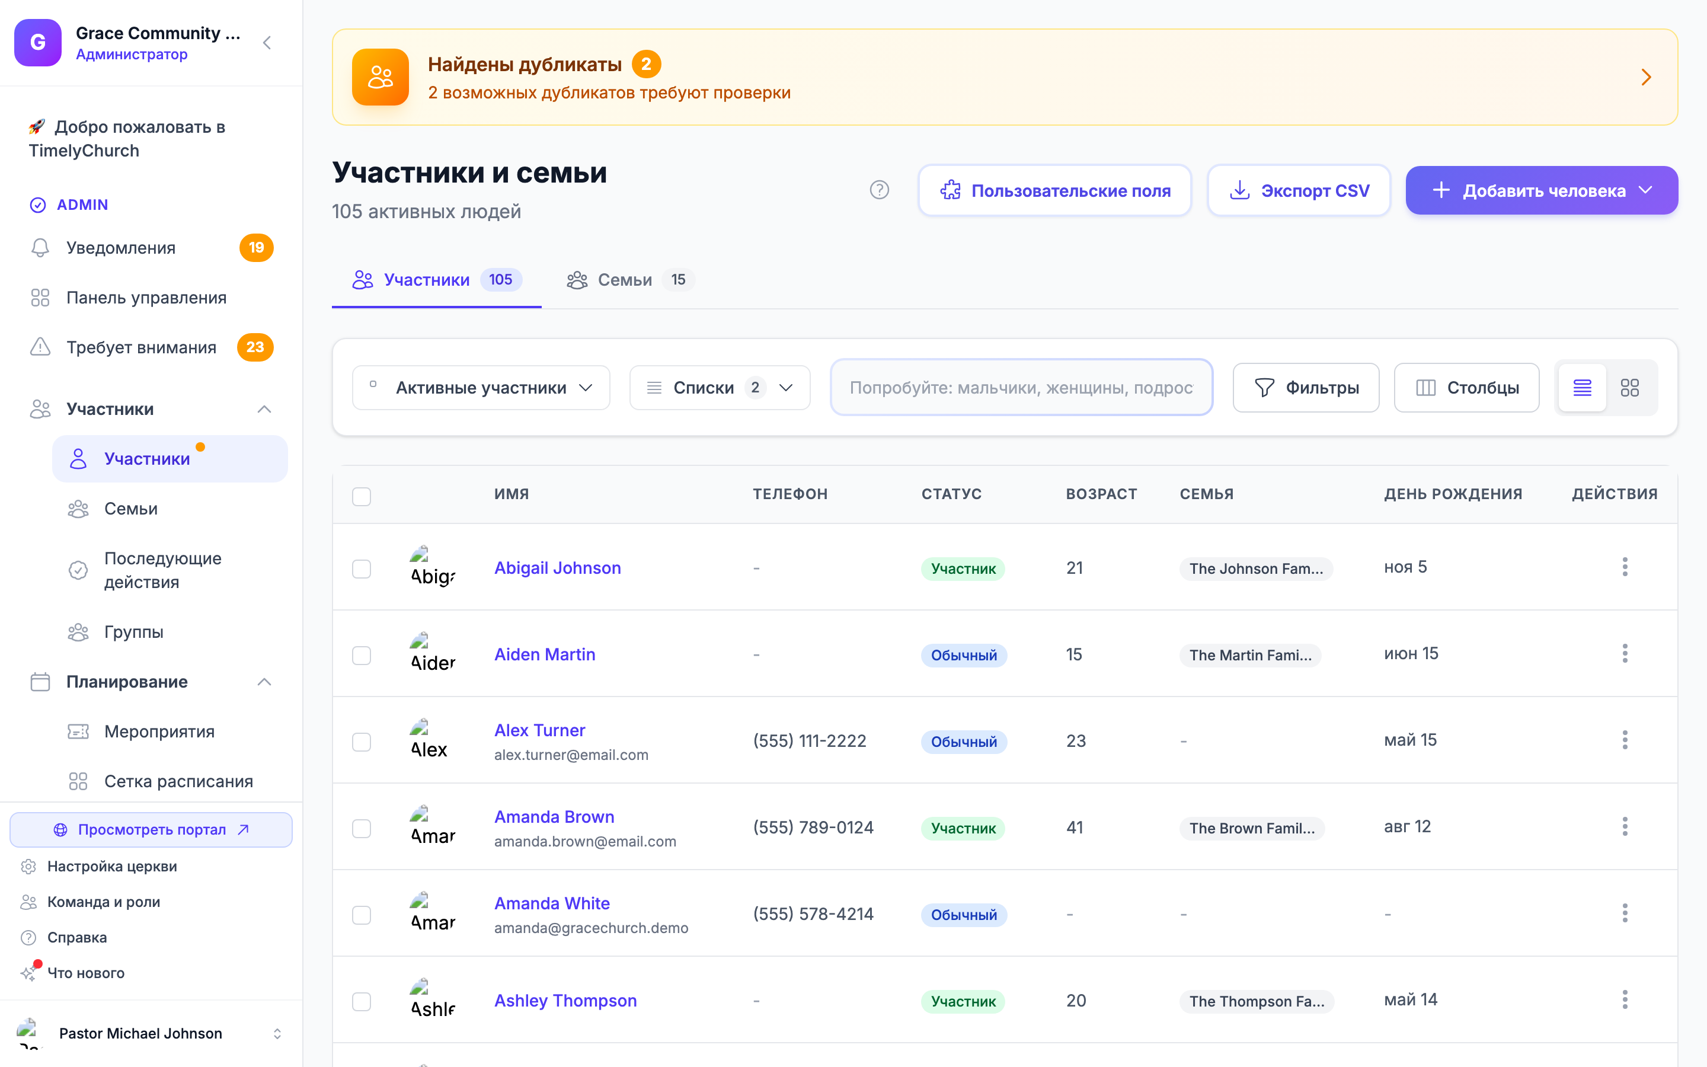Click the notifications bell icon
The image size is (1707, 1067).
pyautogui.click(x=40, y=248)
